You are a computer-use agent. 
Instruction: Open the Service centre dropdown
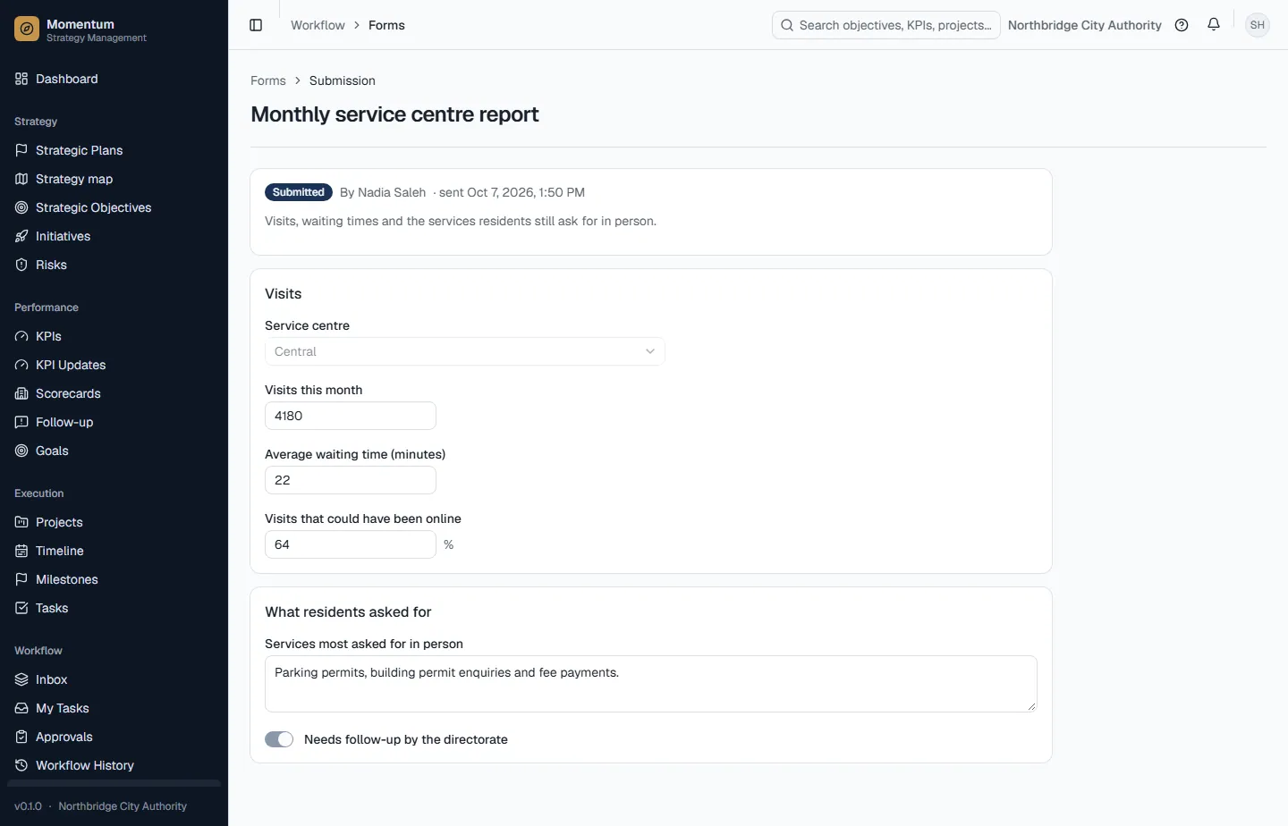tap(465, 351)
